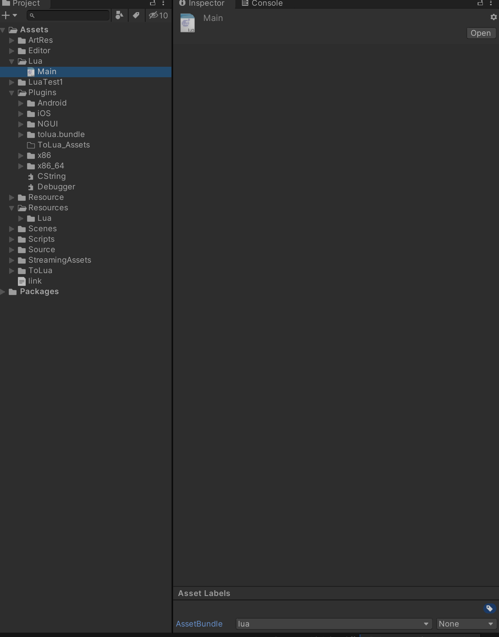Click the Project panel lock icon

153,3
